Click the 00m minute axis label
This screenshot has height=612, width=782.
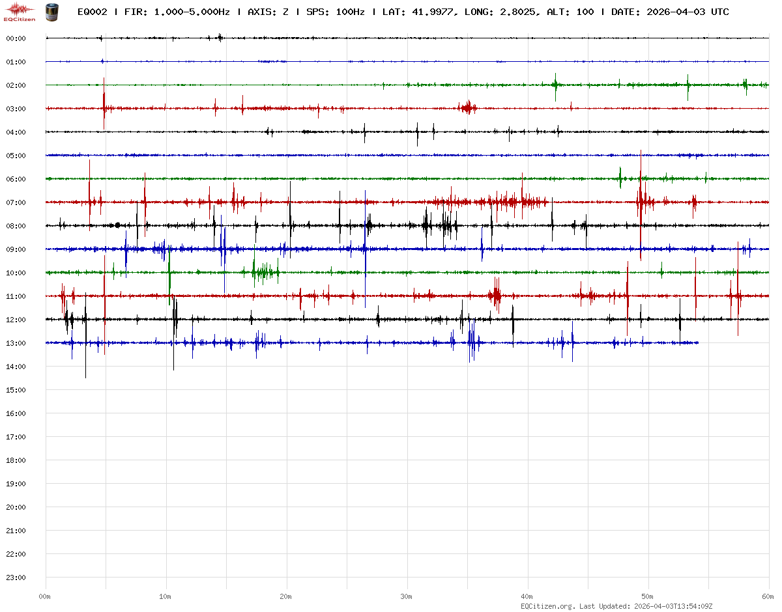click(45, 596)
